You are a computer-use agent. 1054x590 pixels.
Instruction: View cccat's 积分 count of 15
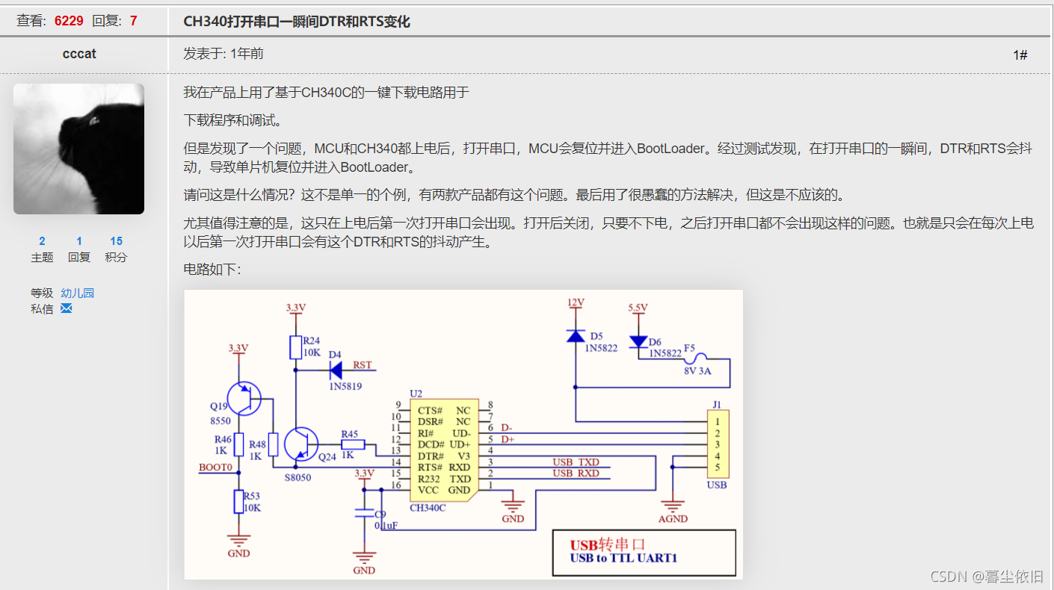[116, 241]
